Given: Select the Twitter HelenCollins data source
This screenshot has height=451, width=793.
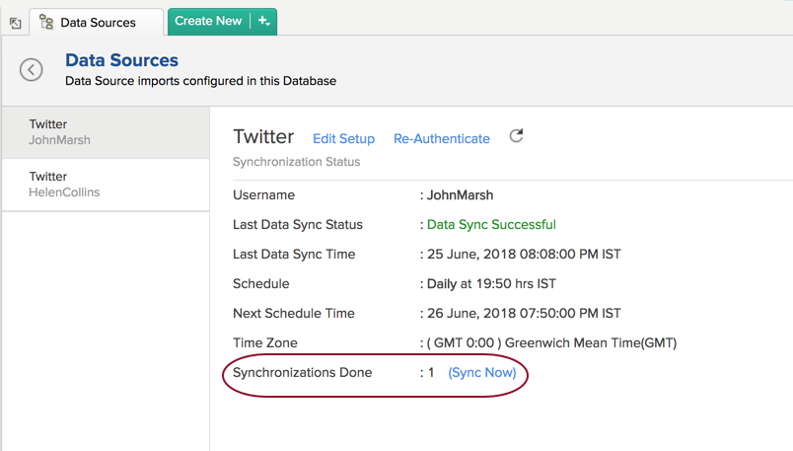Looking at the screenshot, I should coord(106,185).
